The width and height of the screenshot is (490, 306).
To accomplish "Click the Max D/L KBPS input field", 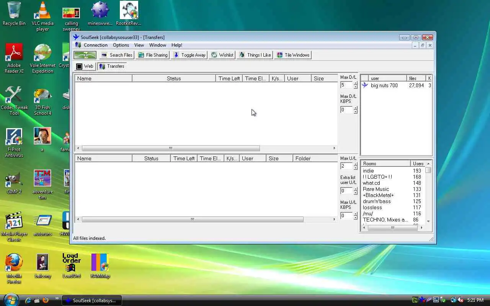I will click(346, 110).
